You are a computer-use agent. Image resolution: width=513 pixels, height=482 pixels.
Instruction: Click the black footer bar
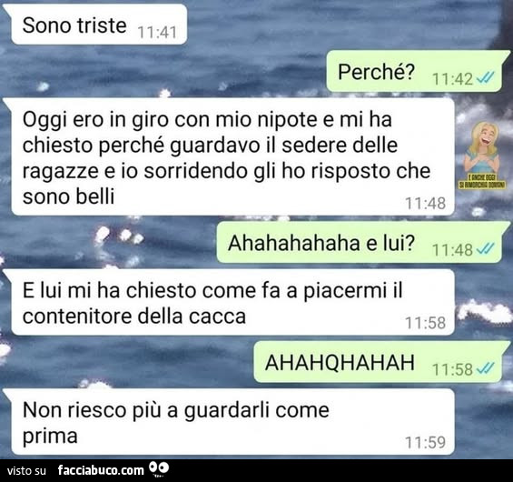click(256, 470)
